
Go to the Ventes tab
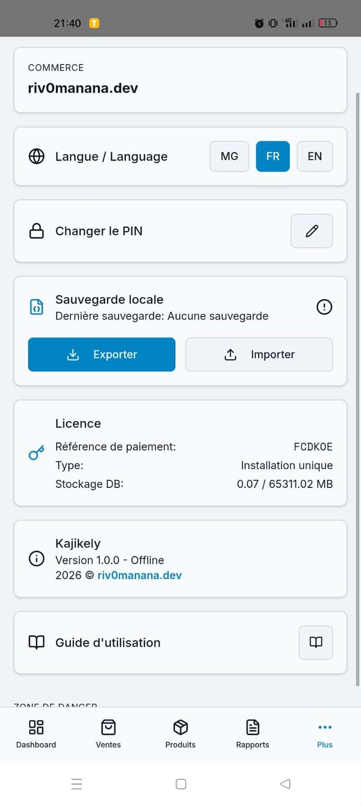click(108, 734)
